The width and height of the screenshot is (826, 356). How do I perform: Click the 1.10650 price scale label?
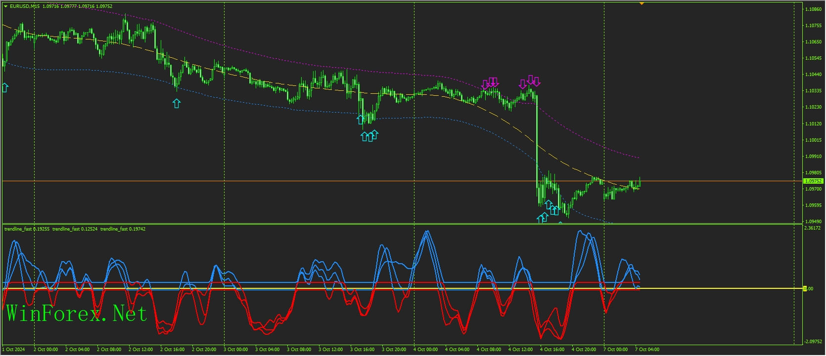pyautogui.click(x=814, y=42)
